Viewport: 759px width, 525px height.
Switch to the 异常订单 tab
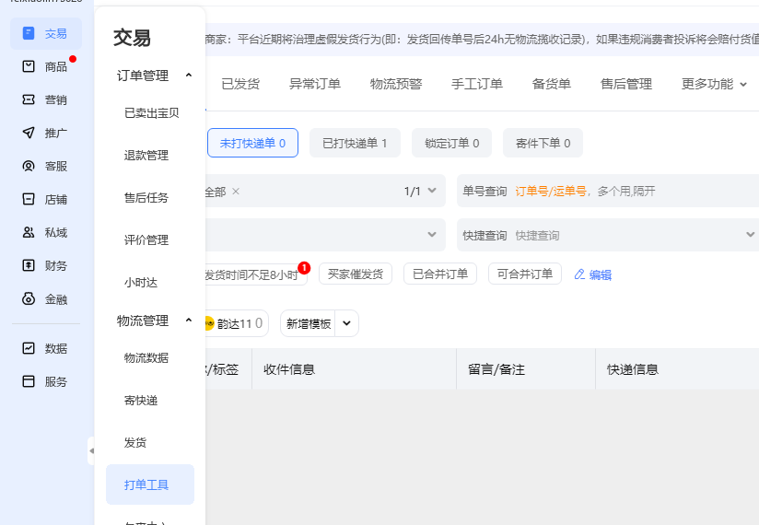(315, 84)
